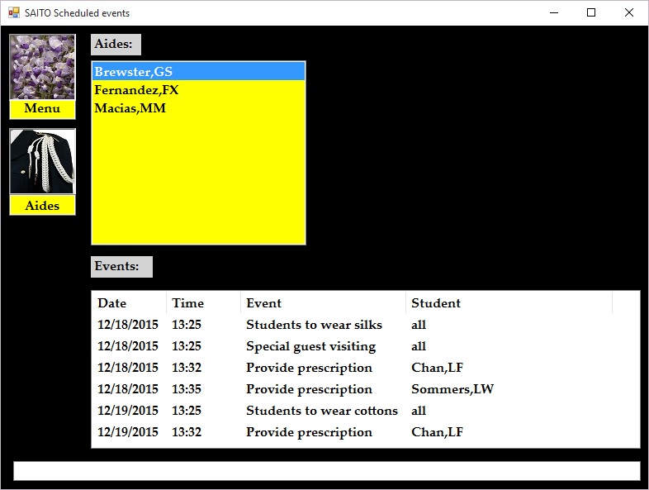Select the Students to wear silks event
This screenshot has width=649, height=490.
click(x=314, y=325)
